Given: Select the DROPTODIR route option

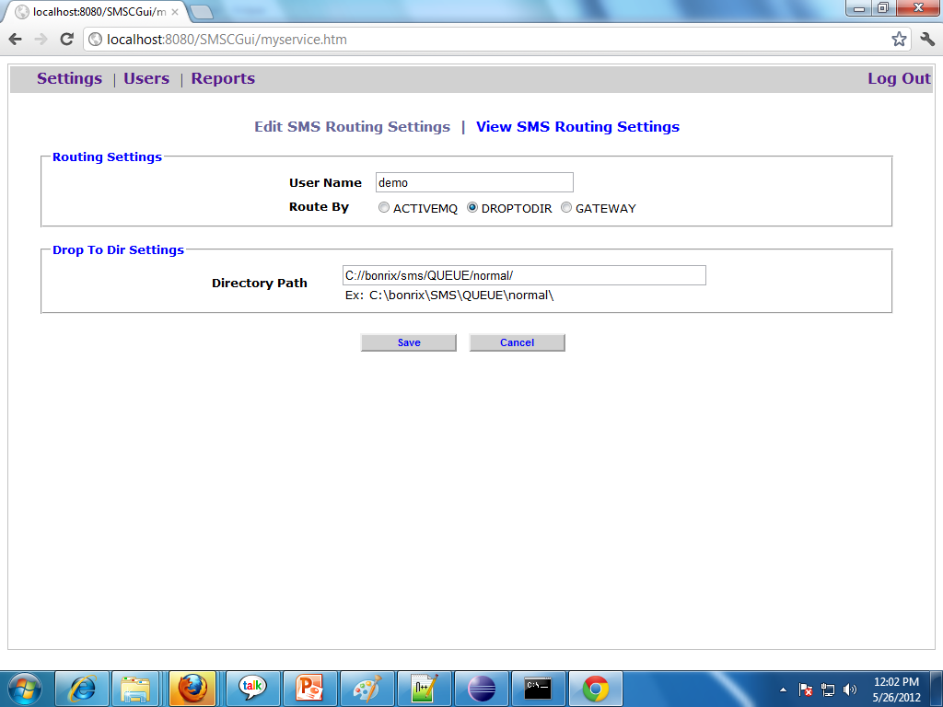Looking at the screenshot, I should click(472, 208).
